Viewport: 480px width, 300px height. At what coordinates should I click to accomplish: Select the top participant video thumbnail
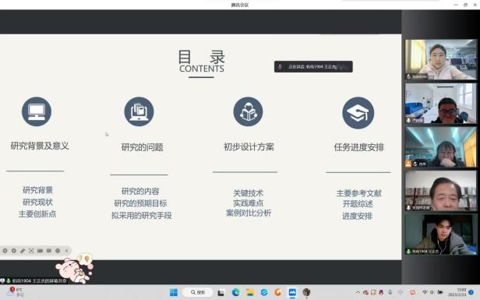441,59
